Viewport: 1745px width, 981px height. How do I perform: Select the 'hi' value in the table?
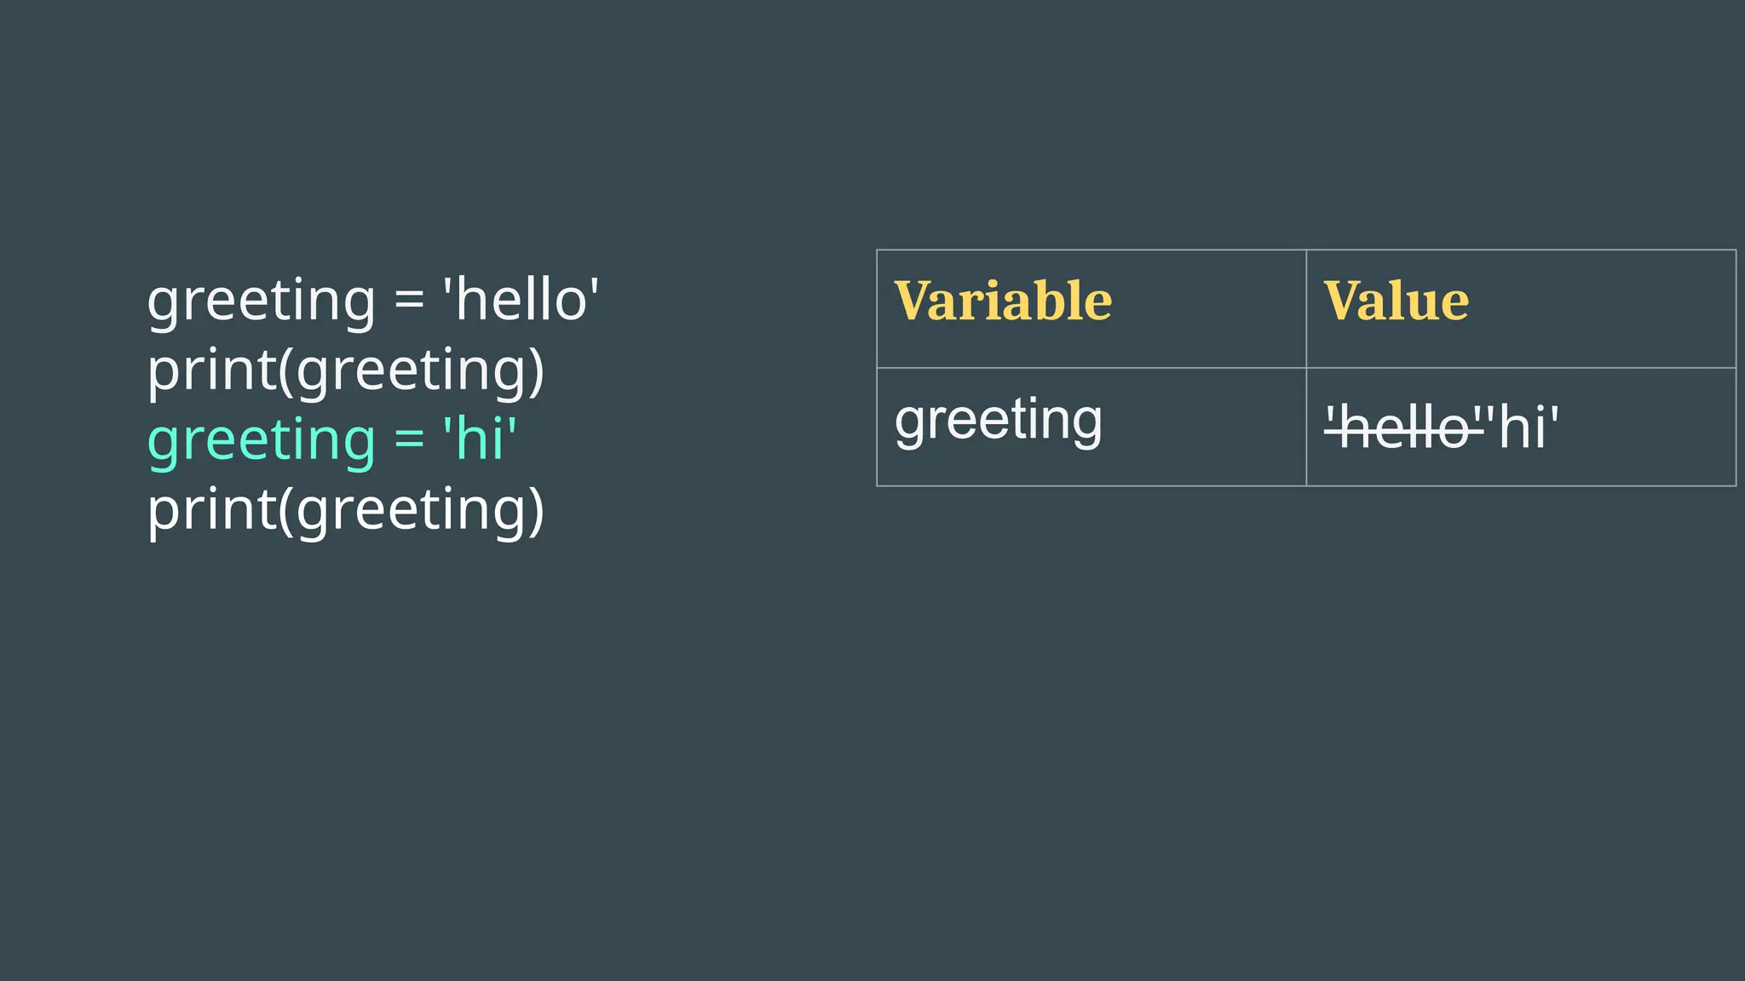[1525, 427]
